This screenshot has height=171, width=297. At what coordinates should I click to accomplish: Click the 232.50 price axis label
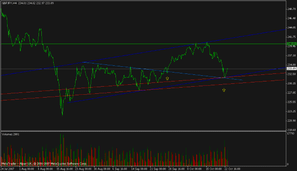tap(291, 74)
